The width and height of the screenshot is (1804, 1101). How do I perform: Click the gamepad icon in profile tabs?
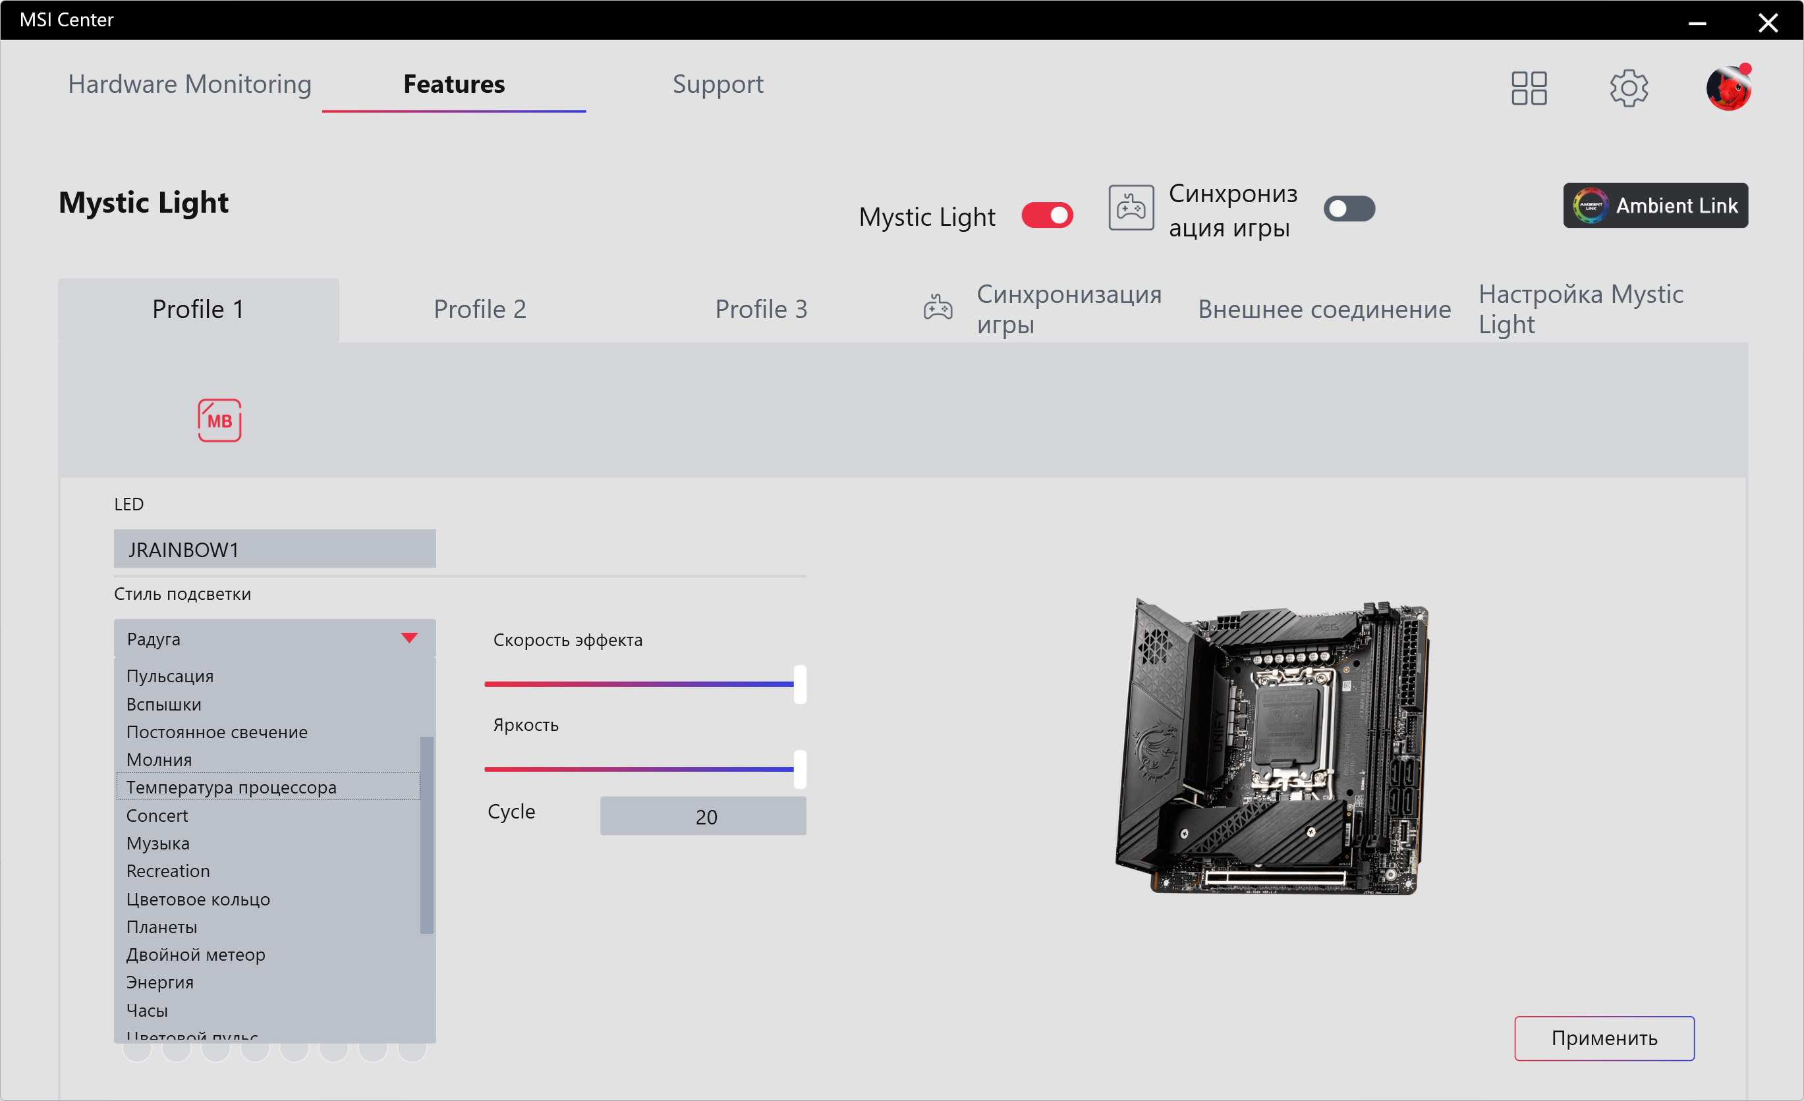(937, 308)
